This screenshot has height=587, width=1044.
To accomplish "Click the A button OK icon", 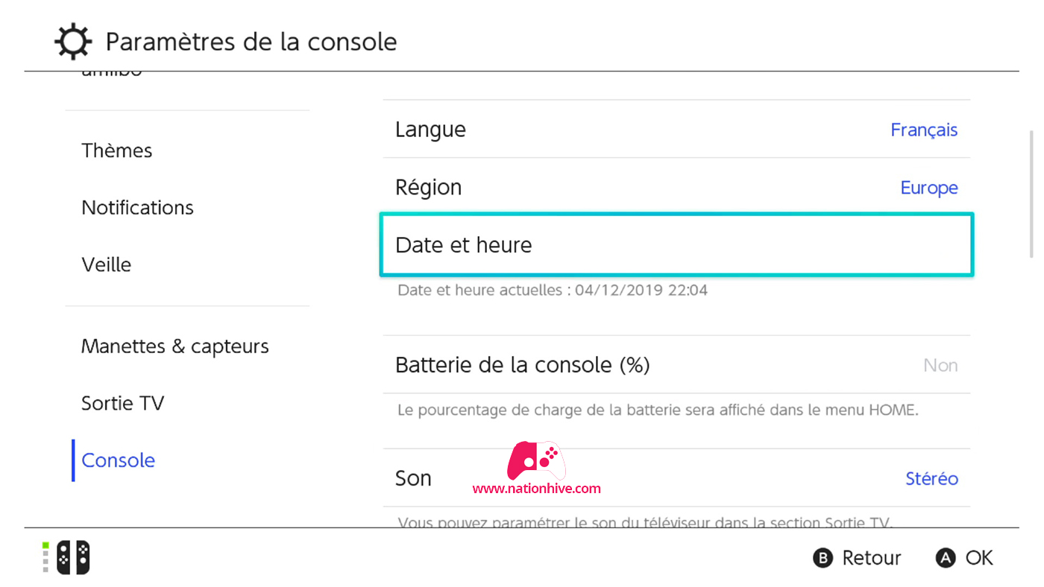I will (946, 558).
